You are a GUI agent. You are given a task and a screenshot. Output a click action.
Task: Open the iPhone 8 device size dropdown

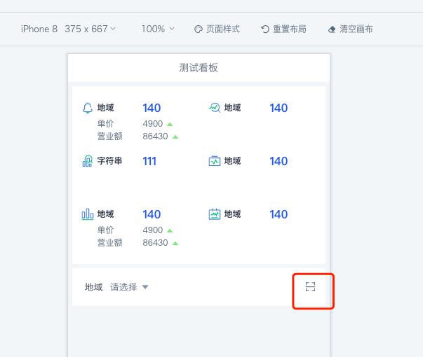[x=68, y=29]
